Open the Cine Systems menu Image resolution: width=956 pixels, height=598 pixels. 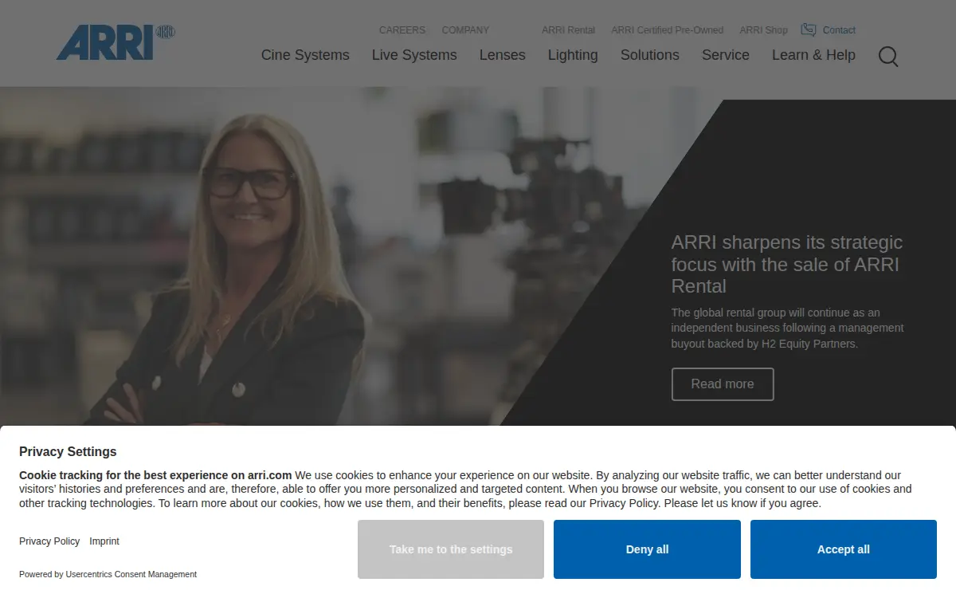click(x=305, y=55)
